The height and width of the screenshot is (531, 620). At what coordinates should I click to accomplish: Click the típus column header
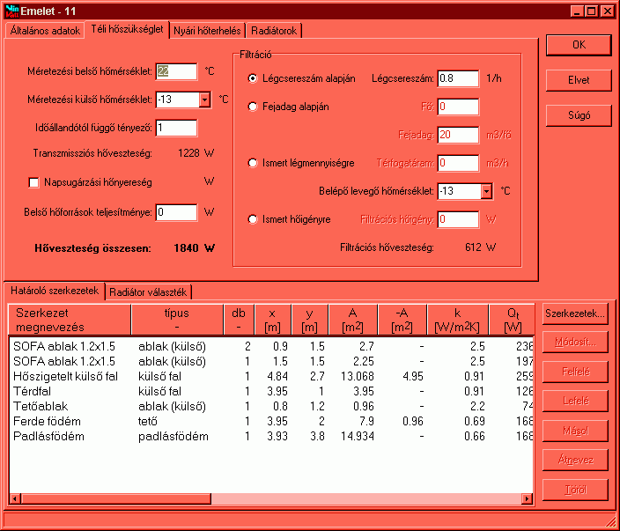pos(177,320)
